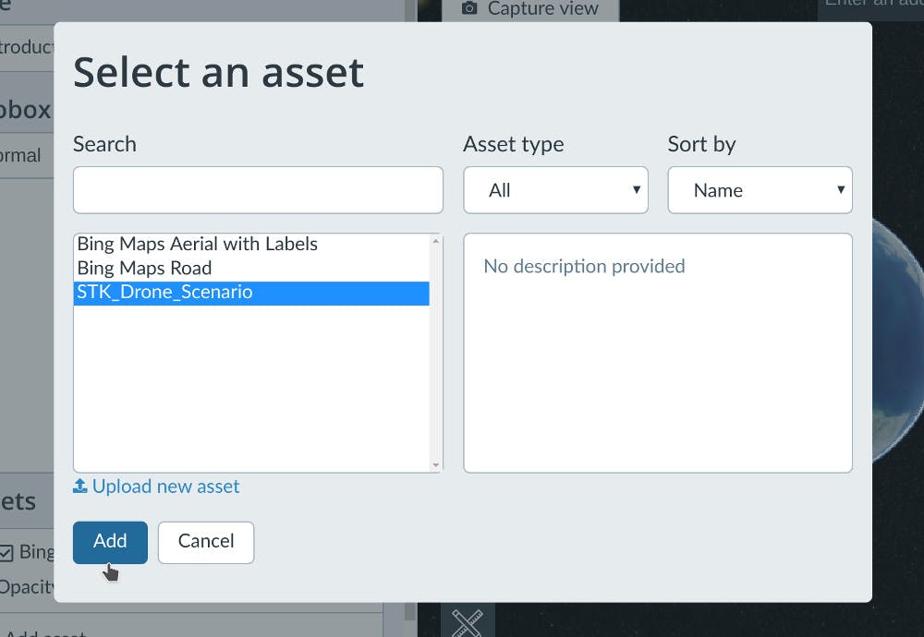
Task: Click inside the Search field
Action: [x=258, y=189]
